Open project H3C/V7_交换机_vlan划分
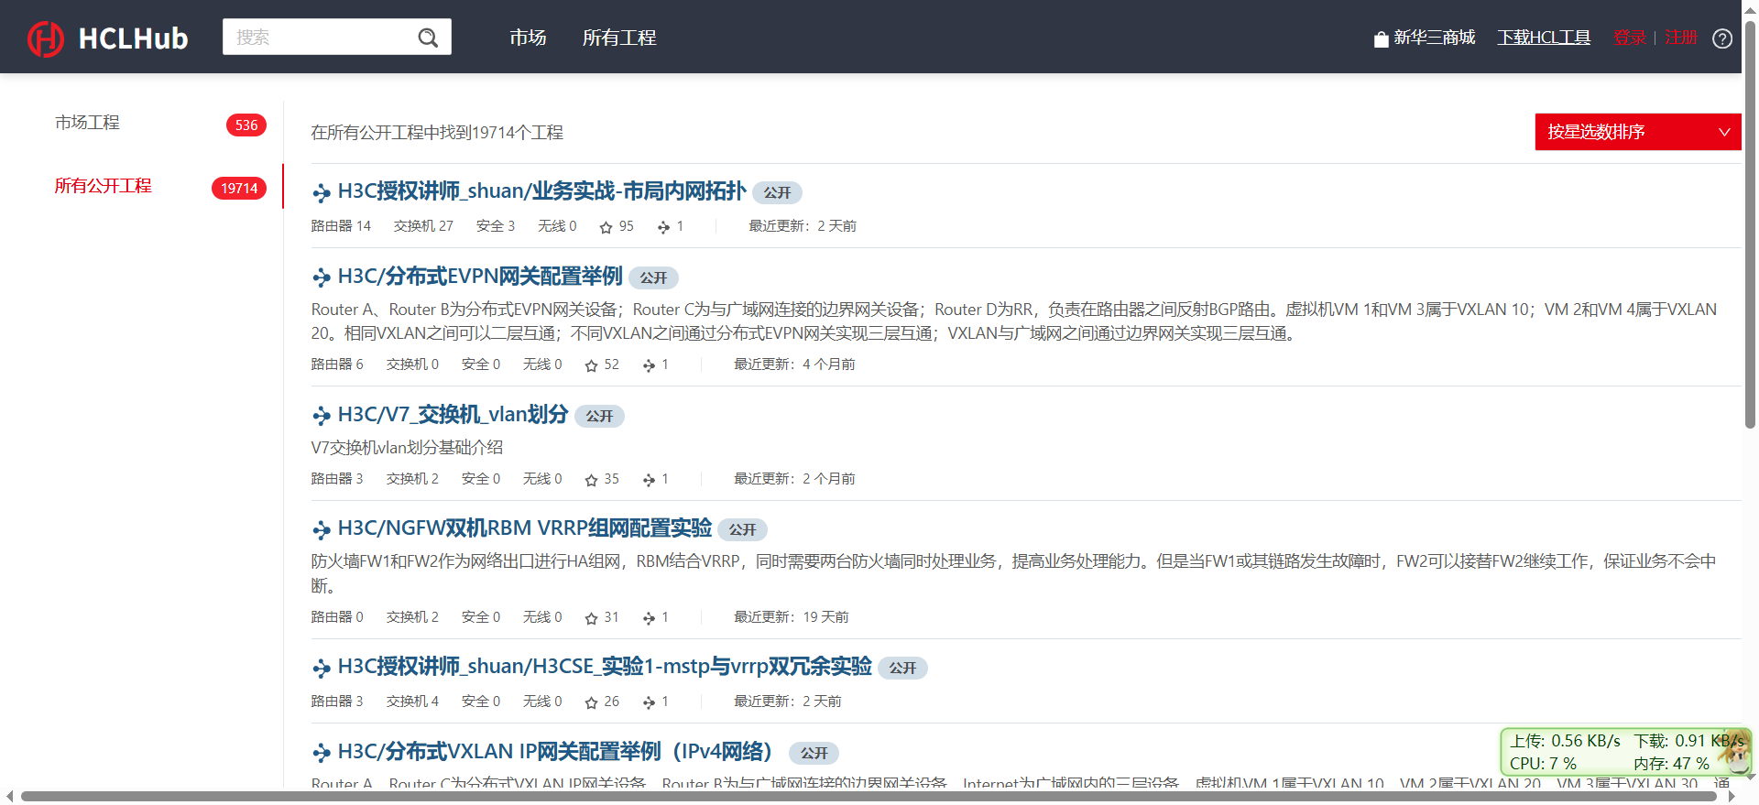 click(x=453, y=415)
